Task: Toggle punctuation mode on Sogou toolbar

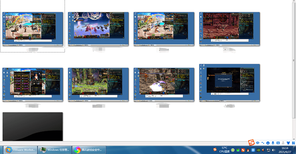Action: 263,143
